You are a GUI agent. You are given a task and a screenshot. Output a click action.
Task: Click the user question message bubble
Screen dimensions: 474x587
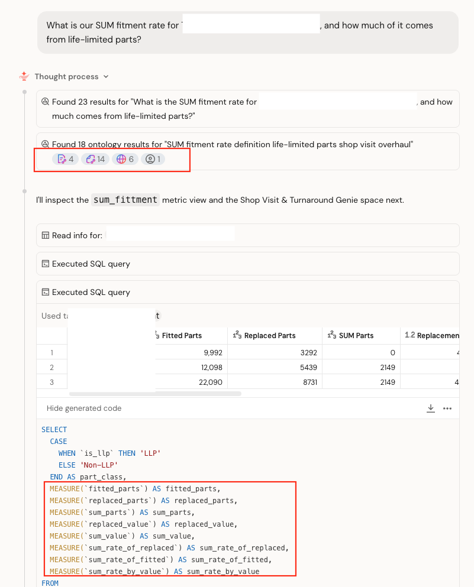tap(248, 32)
